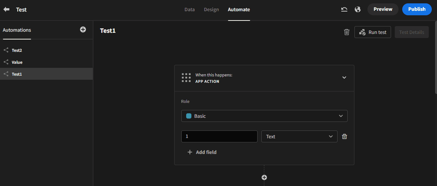
Task: Click the share icon beside Test1
Action: tap(6, 74)
